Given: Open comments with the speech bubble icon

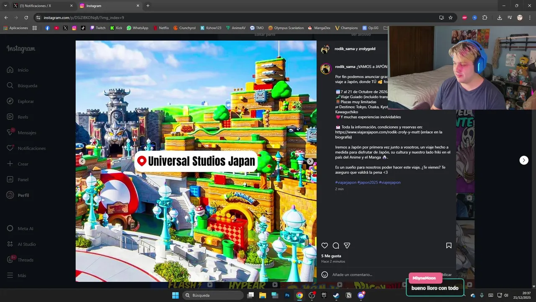Looking at the screenshot, I should (336, 245).
